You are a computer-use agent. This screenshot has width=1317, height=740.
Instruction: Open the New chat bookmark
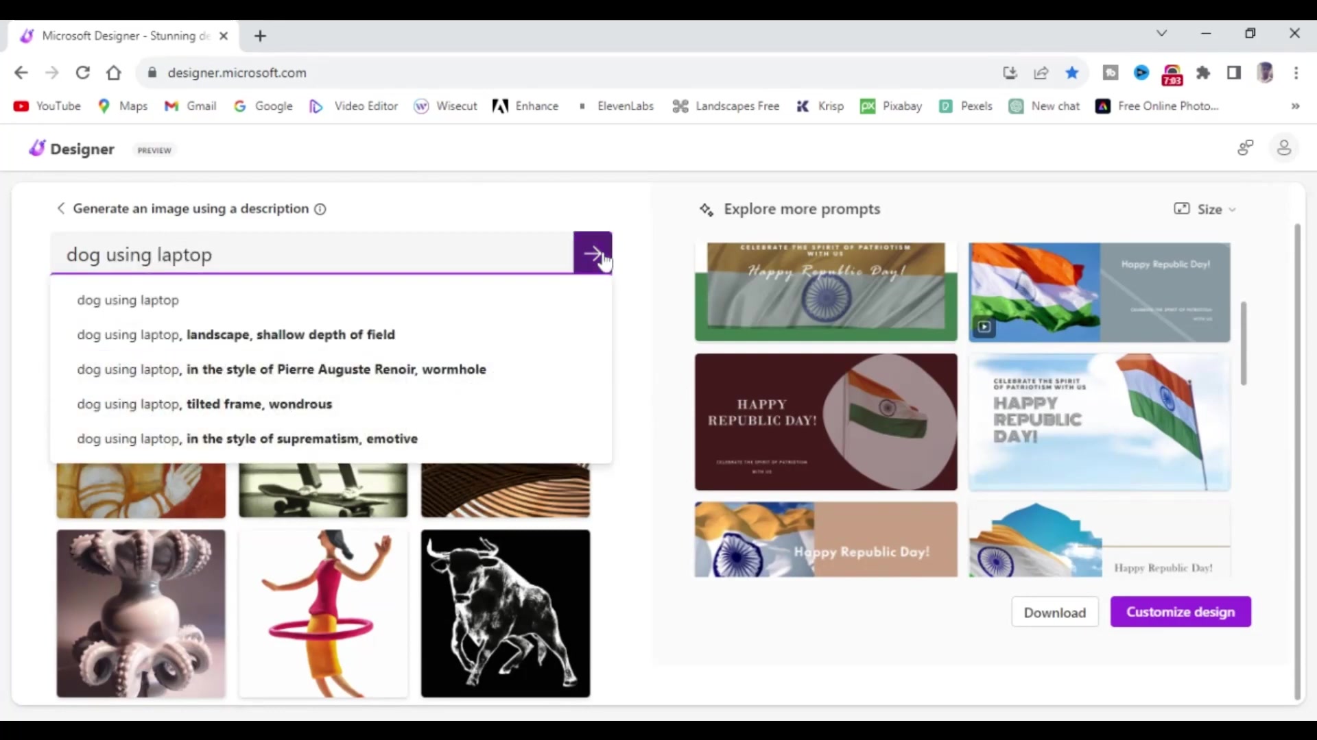click(x=1044, y=106)
